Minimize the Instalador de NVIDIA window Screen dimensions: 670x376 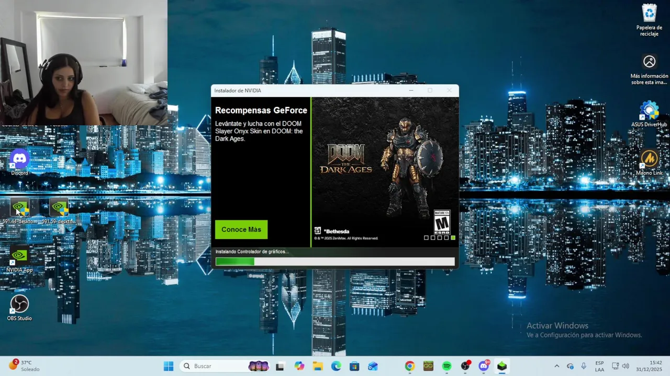[x=411, y=90]
